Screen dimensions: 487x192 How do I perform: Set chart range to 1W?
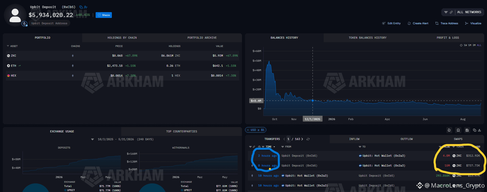[465, 45]
